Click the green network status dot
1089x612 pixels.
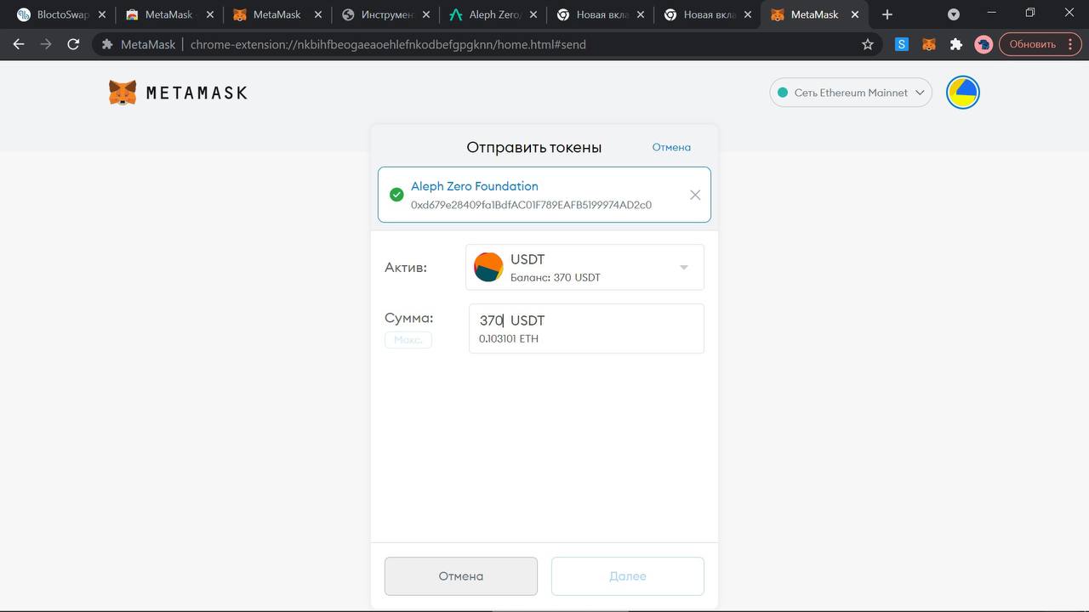(x=783, y=93)
